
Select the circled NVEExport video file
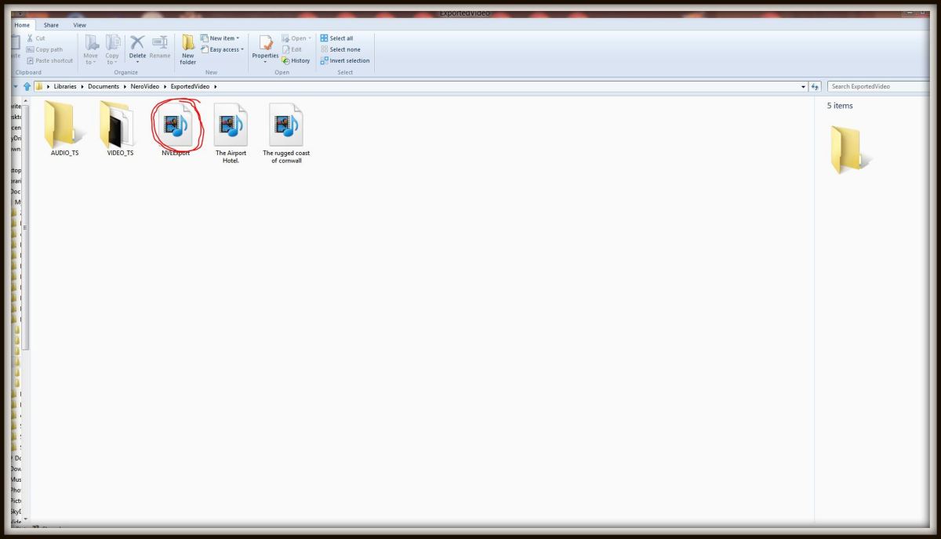(176, 125)
